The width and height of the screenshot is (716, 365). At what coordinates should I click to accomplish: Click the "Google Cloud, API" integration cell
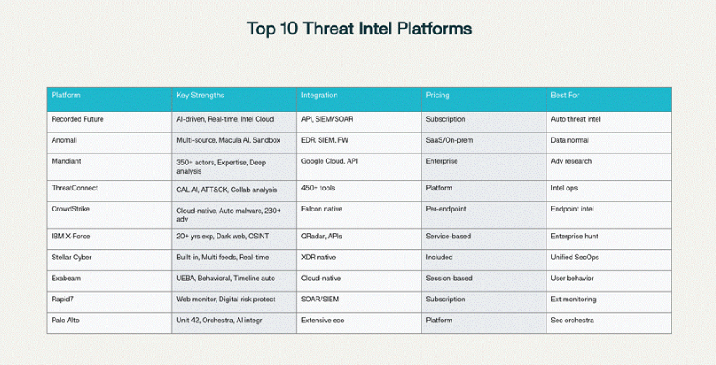(x=330, y=160)
